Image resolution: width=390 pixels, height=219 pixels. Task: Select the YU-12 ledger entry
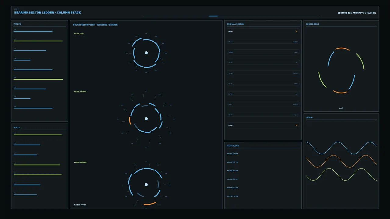[x=263, y=73]
